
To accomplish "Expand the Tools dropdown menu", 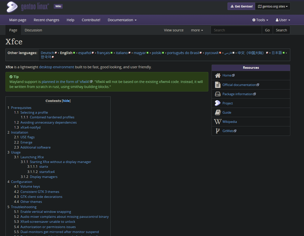I will (x=260, y=20).
